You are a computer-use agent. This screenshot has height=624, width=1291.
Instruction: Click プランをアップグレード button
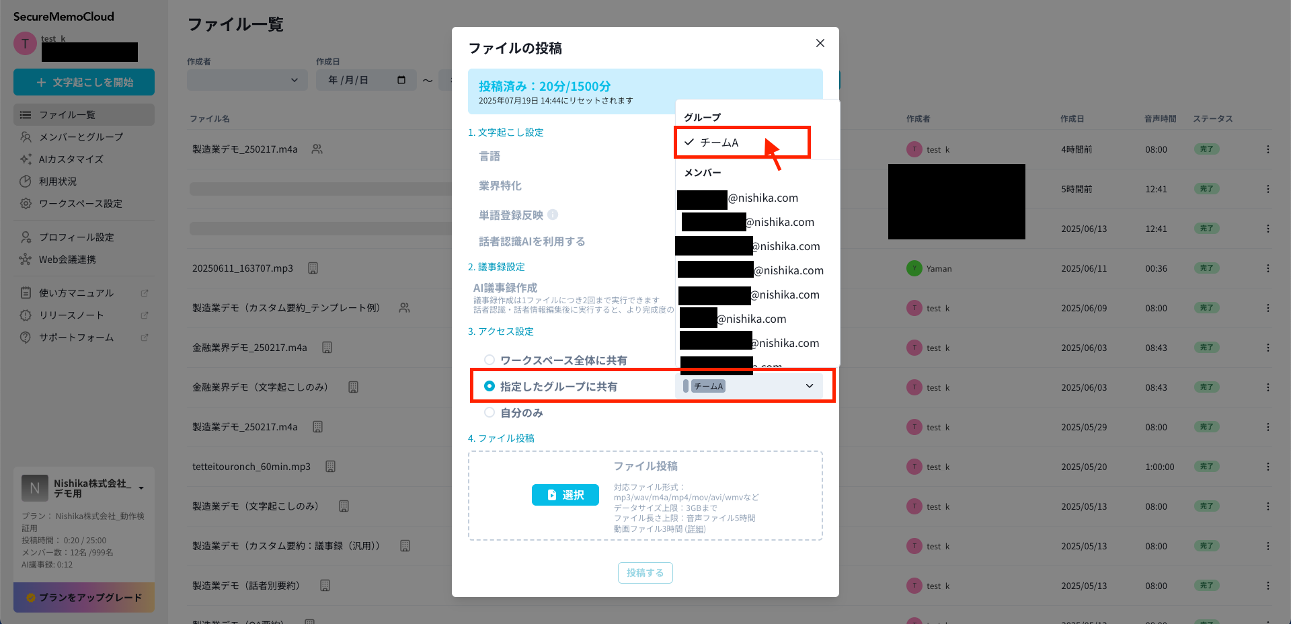point(84,597)
